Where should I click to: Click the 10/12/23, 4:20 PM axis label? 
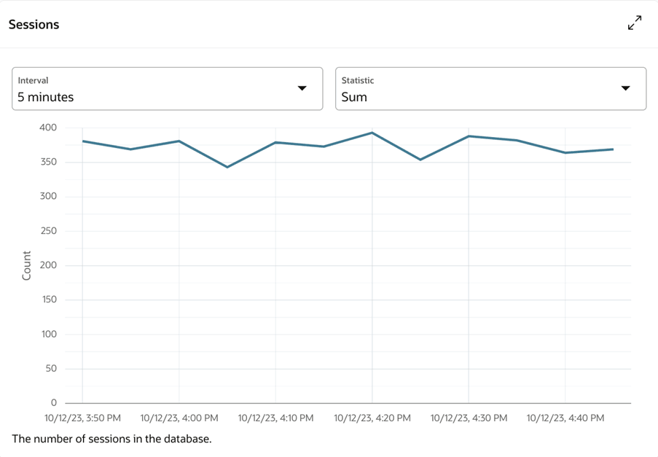click(x=372, y=418)
